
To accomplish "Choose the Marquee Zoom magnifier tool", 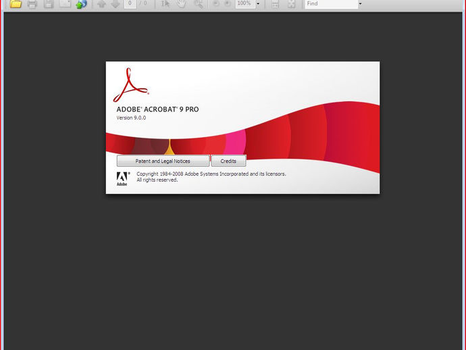I will coord(199,3).
